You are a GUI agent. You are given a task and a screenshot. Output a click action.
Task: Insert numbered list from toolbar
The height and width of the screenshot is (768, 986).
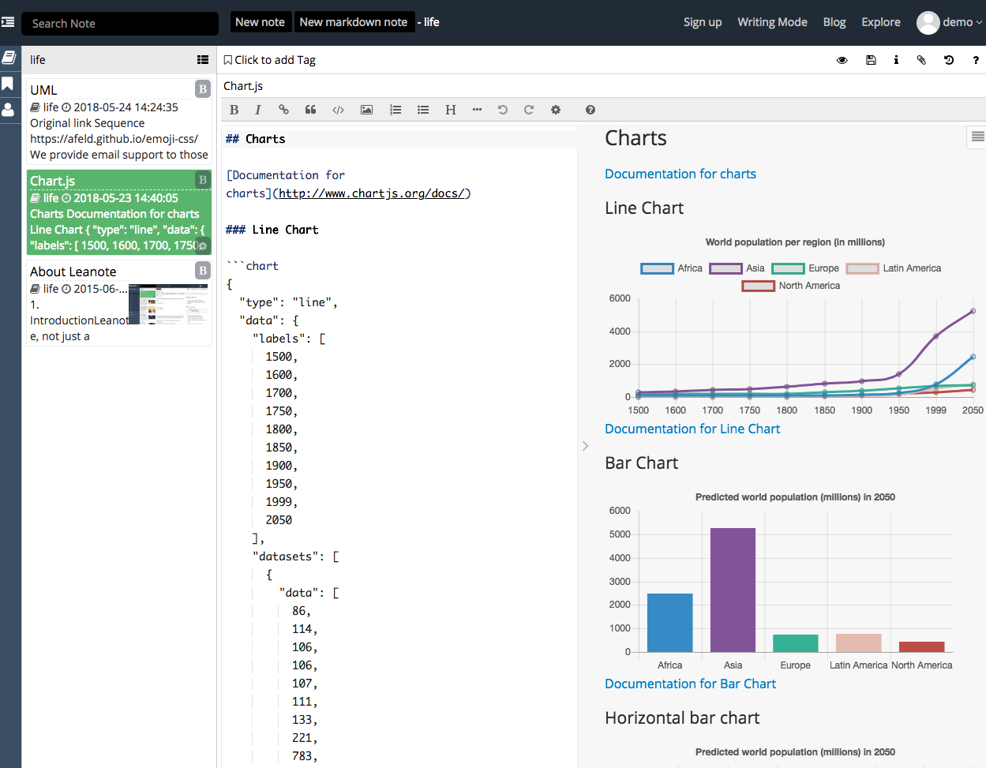396,110
